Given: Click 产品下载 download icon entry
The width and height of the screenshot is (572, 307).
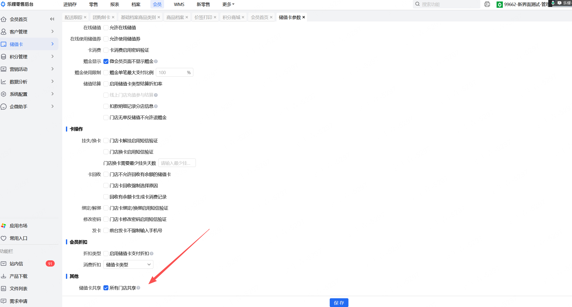Looking at the screenshot, I should pyautogui.click(x=3, y=276).
